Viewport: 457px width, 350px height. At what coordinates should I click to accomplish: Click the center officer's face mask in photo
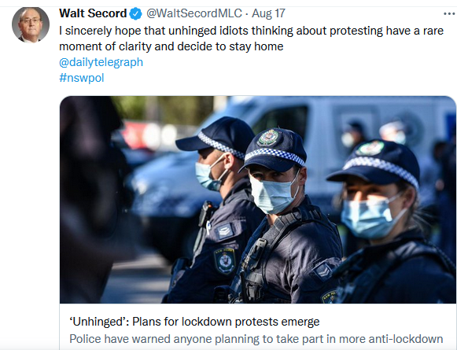(272, 194)
